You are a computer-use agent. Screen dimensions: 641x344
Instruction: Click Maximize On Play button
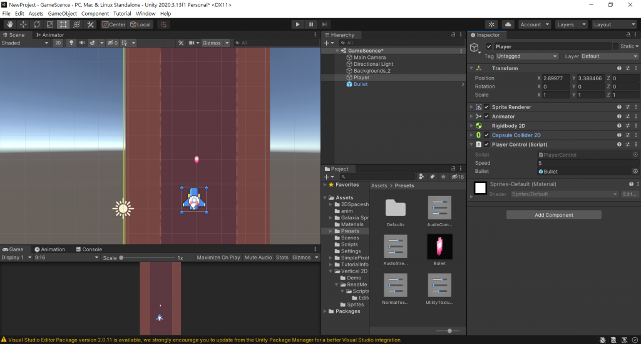click(x=217, y=258)
